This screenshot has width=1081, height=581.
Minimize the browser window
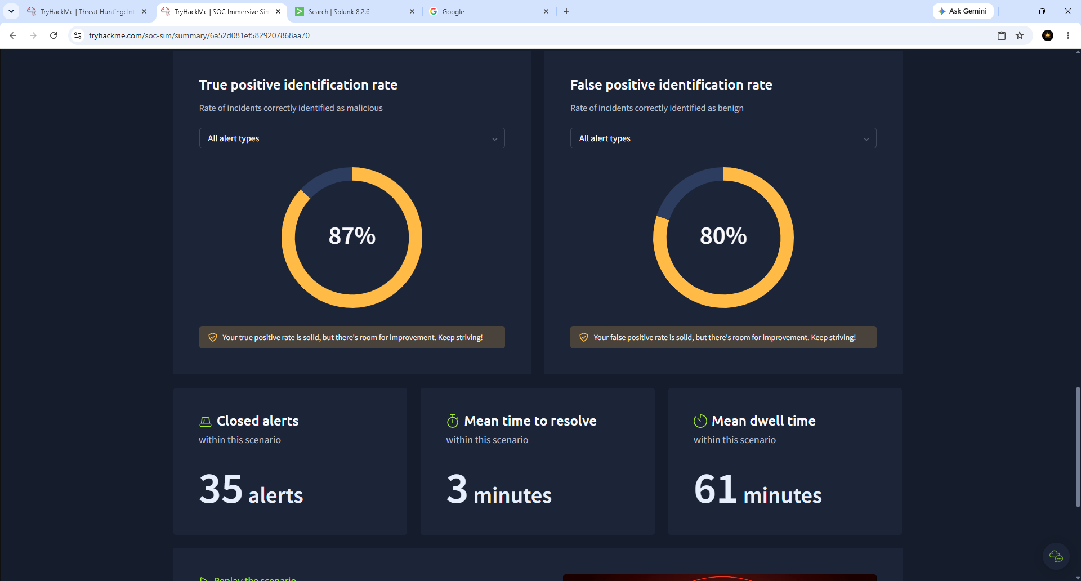(x=1016, y=11)
